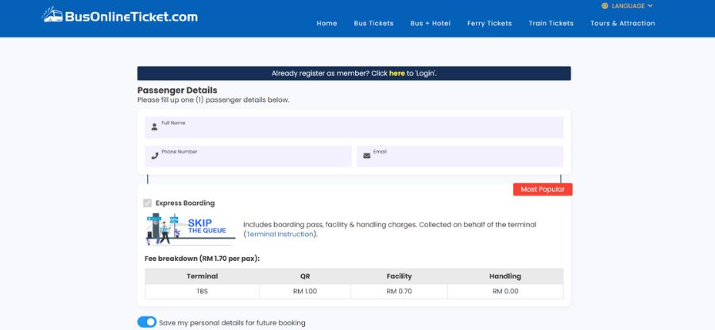
Task: Click the 'Passenger Details' heading
Action: coord(177,91)
